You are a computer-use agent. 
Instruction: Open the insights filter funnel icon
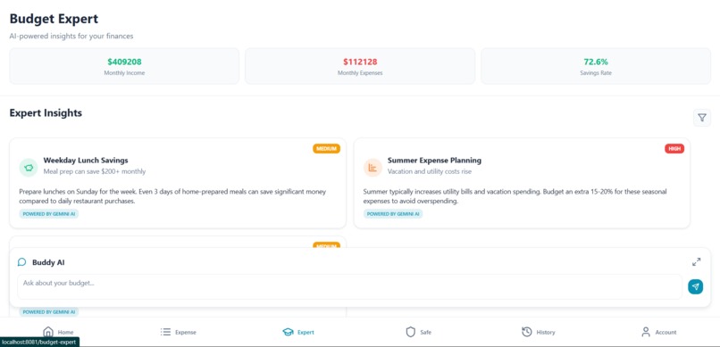click(701, 118)
